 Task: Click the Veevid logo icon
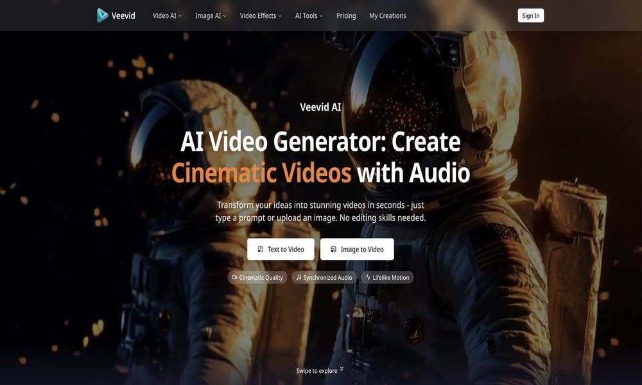[x=103, y=15]
